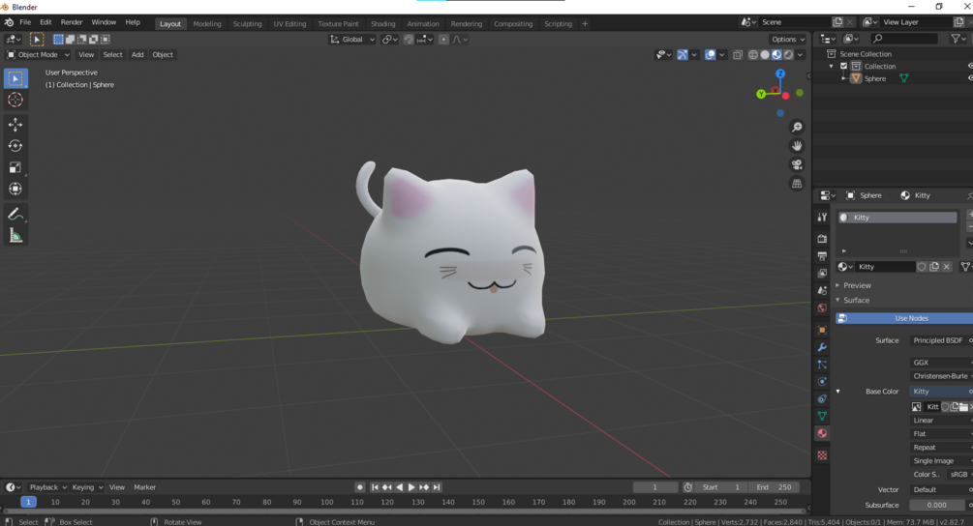The image size is (973, 526).
Task: Open the Texture properties checker tab
Action: pos(822,455)
